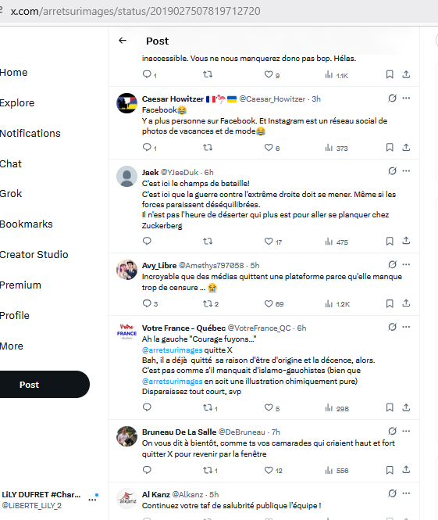This screenshot has height=520, width=438.
Task: Open @arretsurimages mention link before 'quitte X'
Action: [172, 350]
